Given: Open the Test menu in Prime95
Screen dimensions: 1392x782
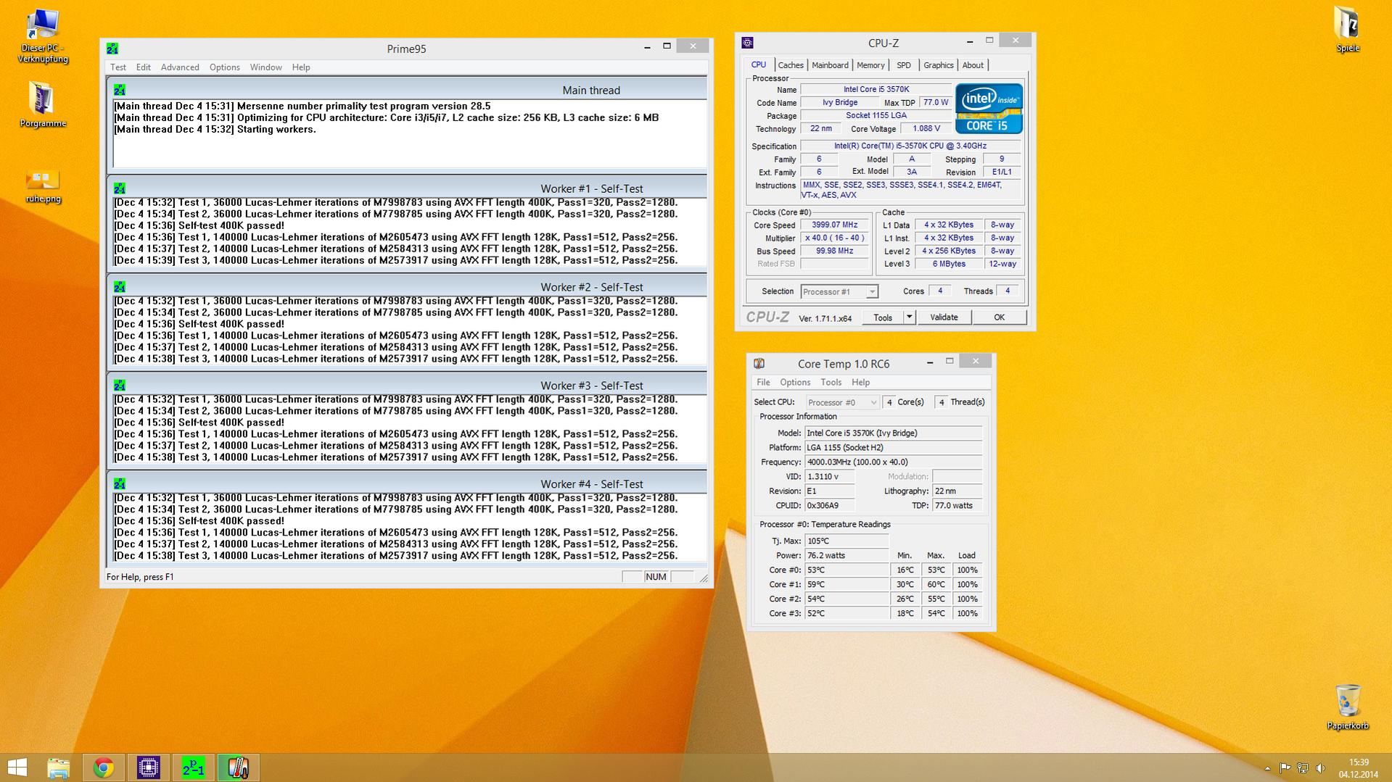Looking at the screenshot, I should coord(118,67).
